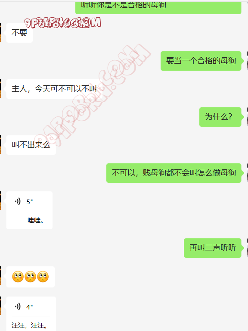248x331 pixels.
Task: Click the 4" duration label on voice message
Action: [x=30, y=307]
